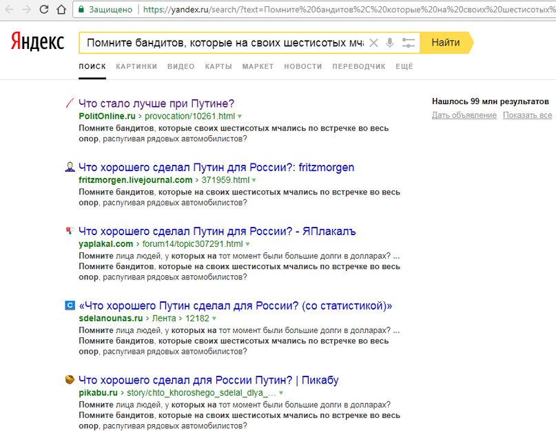Visit the pikabu.ru domain link
This screenshot has height=431, width=556.
click(x=99, y=392)
